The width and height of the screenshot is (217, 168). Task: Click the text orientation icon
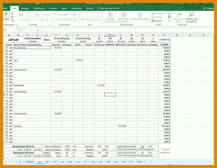click(x=66, y=15)
